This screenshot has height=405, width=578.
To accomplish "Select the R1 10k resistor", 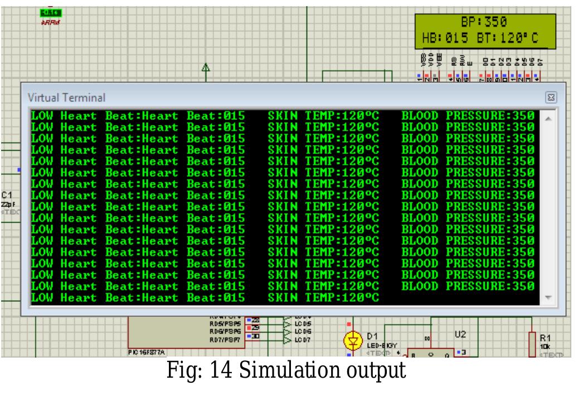I will (x=531, y=343).
